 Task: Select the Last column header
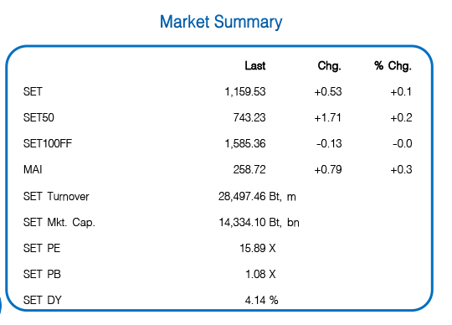click(255, 65)
